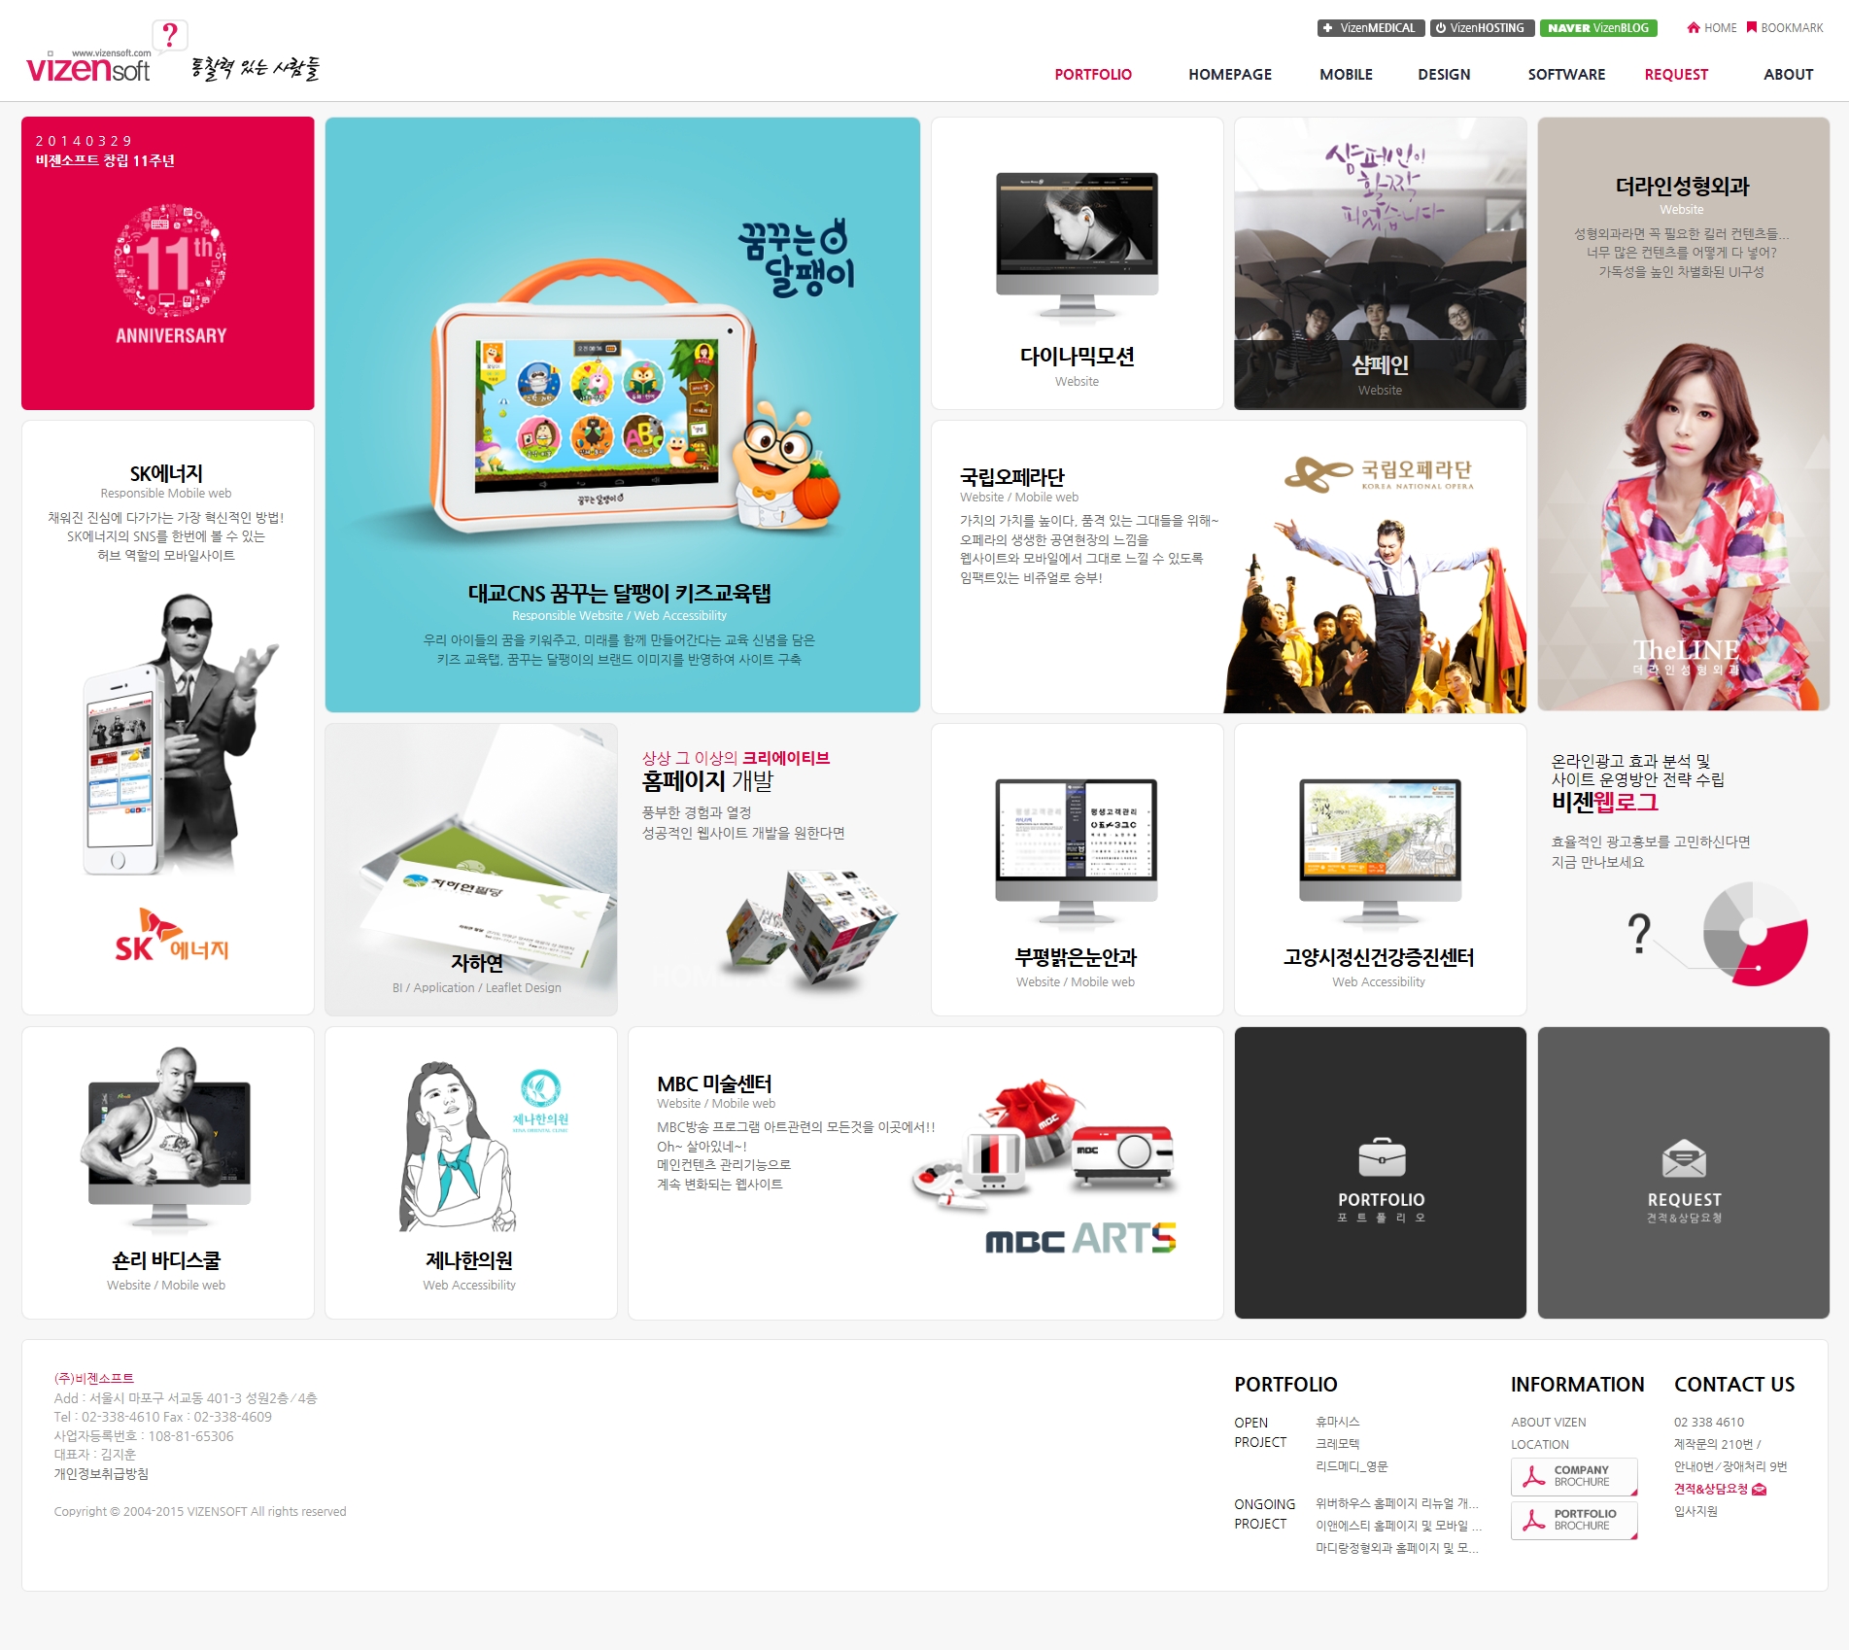The image size is (1849, 1650).
Task: Open the LOCATION footer link
Action: [x=1540, y=1445]
